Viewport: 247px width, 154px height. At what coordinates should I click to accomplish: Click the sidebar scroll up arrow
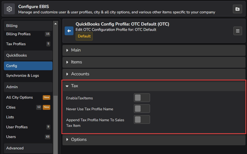tap(55, 24)
